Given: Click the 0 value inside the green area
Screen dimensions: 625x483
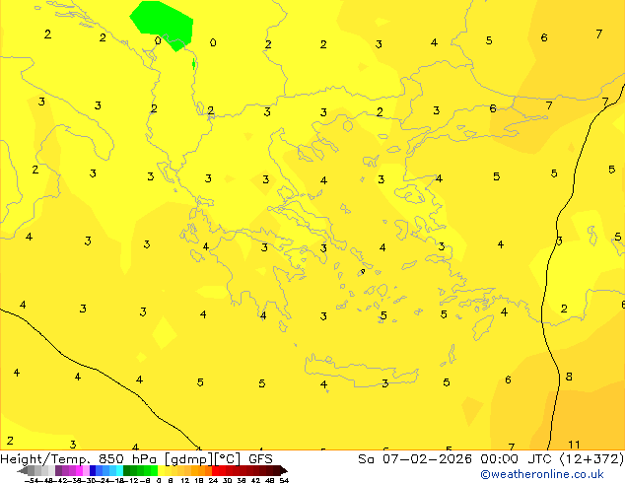Looking at the screenshot, I should [158, 41].
